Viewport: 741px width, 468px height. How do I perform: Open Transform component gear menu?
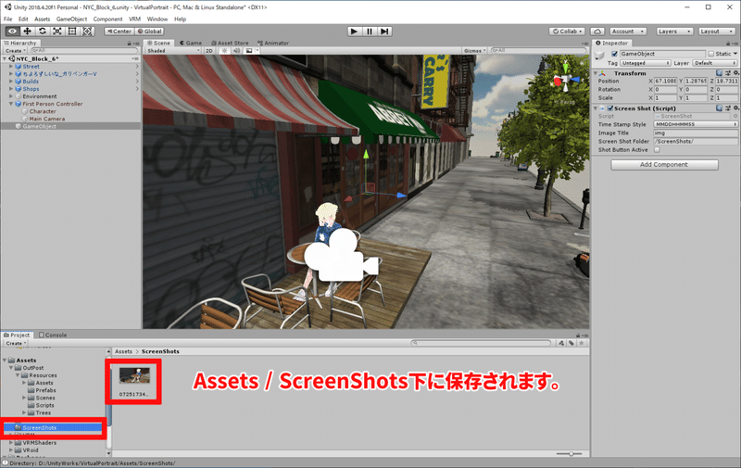point(735,73)
